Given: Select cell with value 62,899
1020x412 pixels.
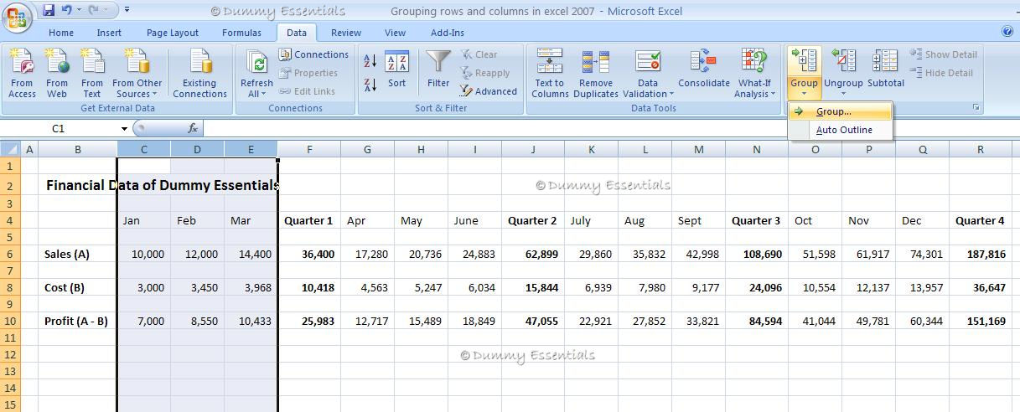Looking at the screenshot, I should pos(533,254).
